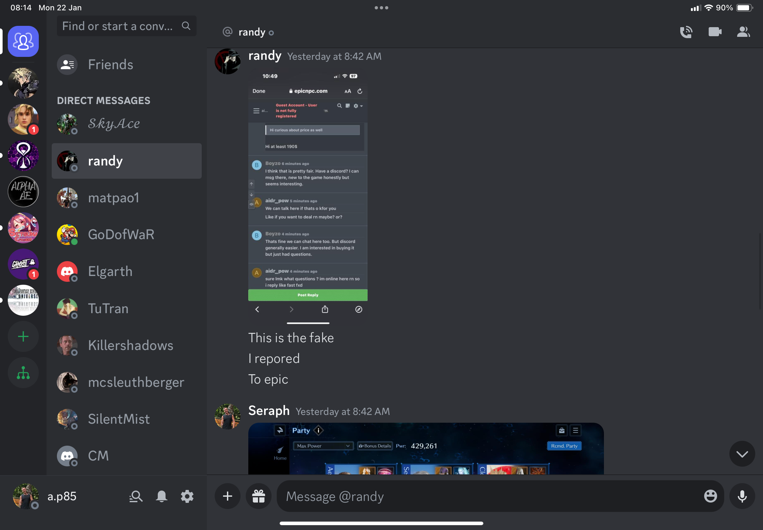
Task: Open user settings gear
Action: click(187, 496)
